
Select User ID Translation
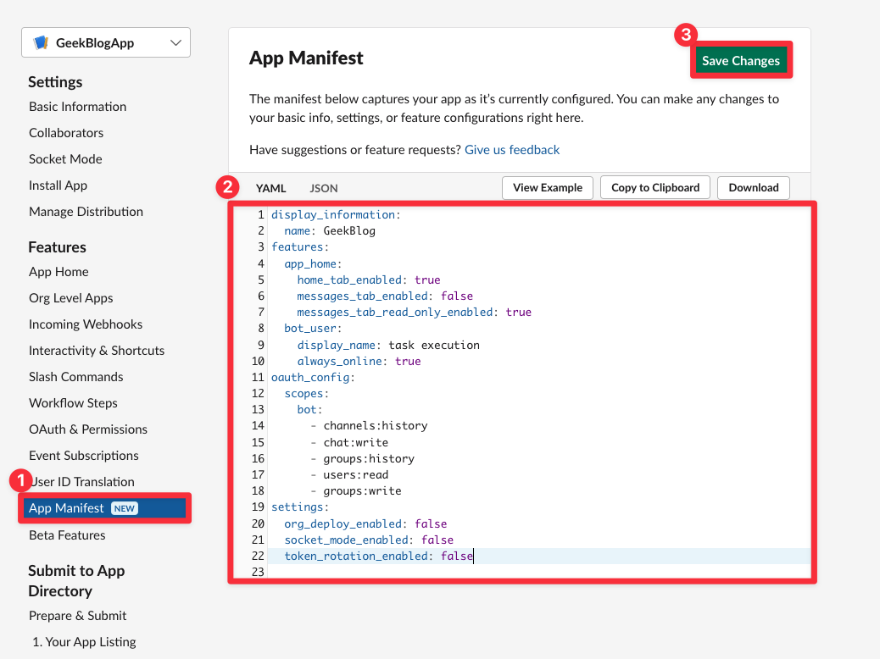(84, 482)
